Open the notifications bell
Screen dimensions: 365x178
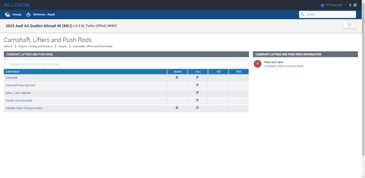pyautogui.click(x=350, y=5)
